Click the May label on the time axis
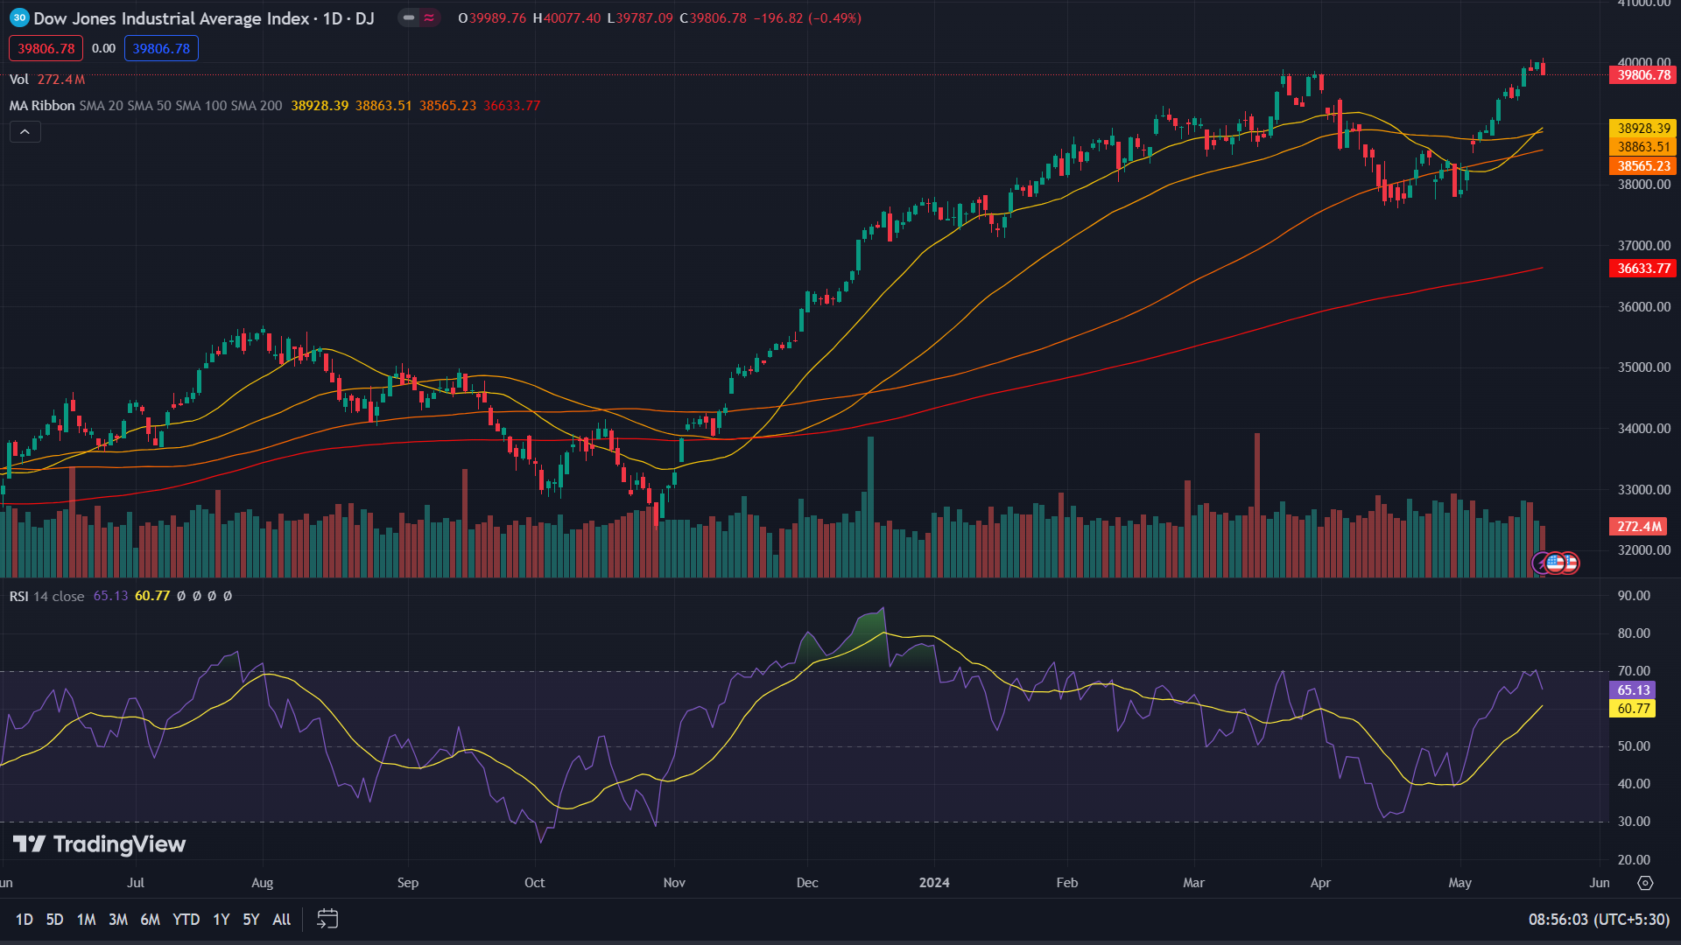Image resolution: width=1681 pixels, height=945 pixels. click(1459, 883)
